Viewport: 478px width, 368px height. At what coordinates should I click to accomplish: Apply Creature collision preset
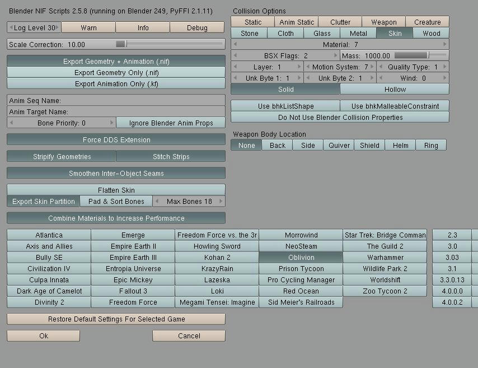pyautogui.click(x=428, y=22)
